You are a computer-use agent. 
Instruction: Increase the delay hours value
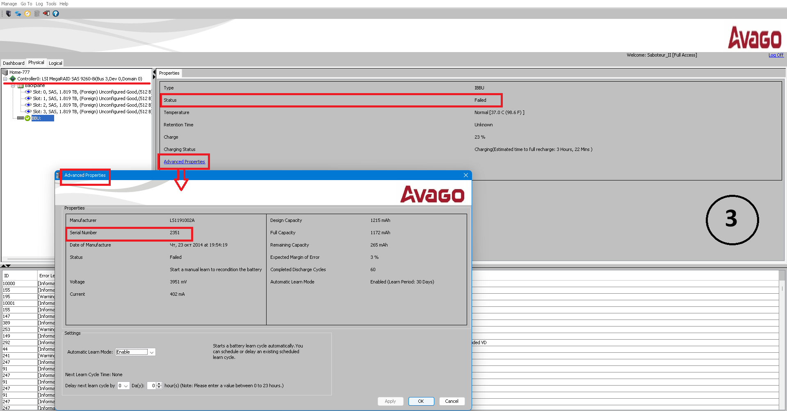click(x=159, y=384)
